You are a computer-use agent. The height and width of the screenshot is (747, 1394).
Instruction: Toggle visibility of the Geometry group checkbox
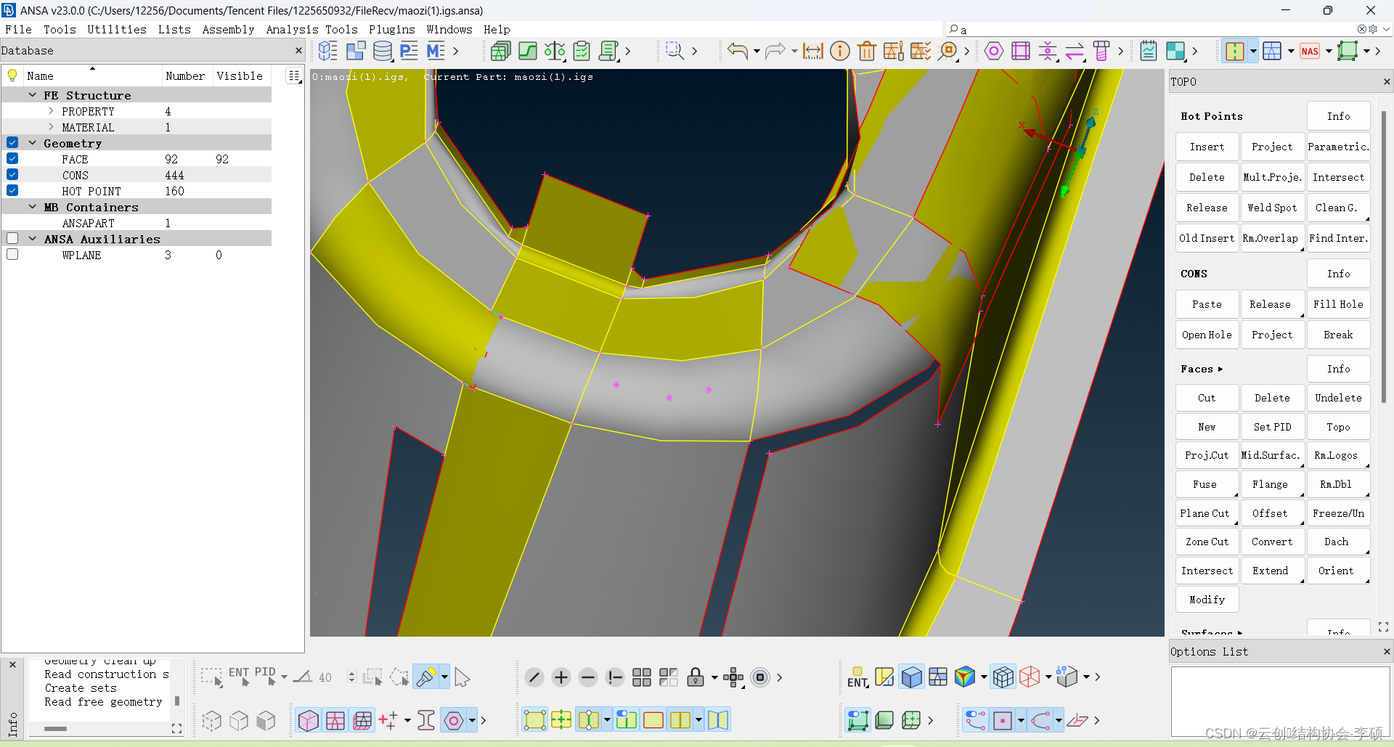coord(12,142)
